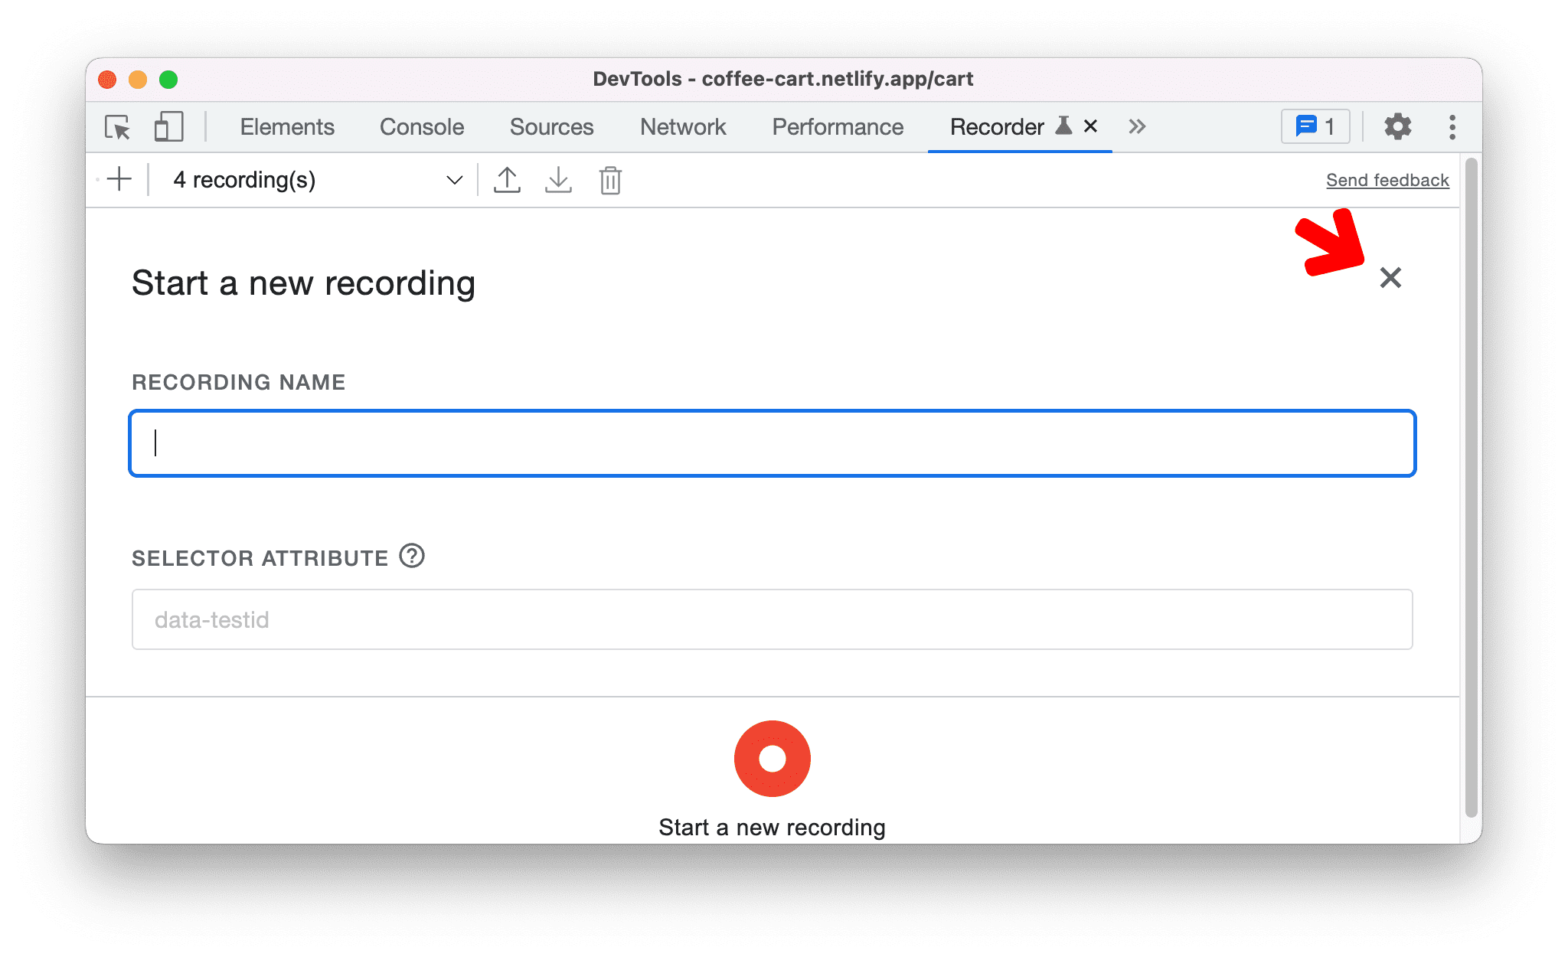The image size is (1568, 957).
Task: Click the import/download recording icon
Action: point(558,179)
